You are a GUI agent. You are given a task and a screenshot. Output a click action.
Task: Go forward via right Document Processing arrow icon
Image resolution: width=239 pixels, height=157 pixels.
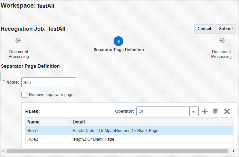tap(222, 40)
